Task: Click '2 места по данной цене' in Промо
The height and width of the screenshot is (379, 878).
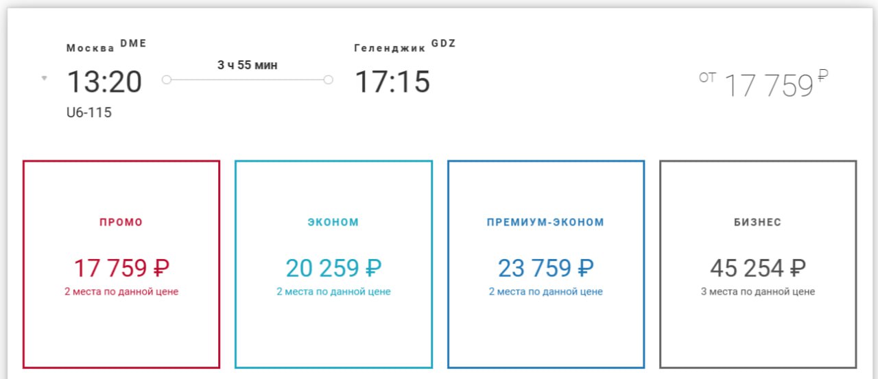Action: point(121,292)
